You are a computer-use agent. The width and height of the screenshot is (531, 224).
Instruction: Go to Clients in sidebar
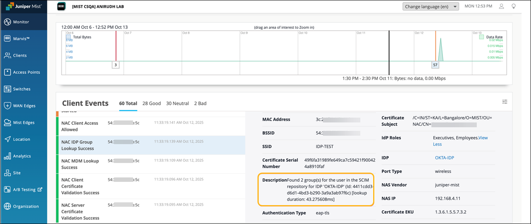point(20,55)
